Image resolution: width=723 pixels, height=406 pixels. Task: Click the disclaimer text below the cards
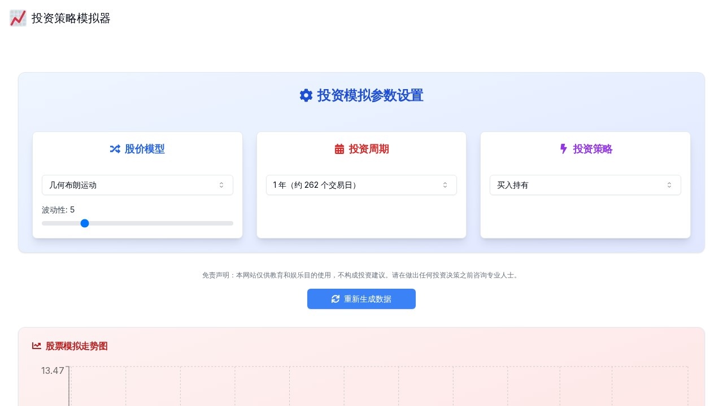361,275
